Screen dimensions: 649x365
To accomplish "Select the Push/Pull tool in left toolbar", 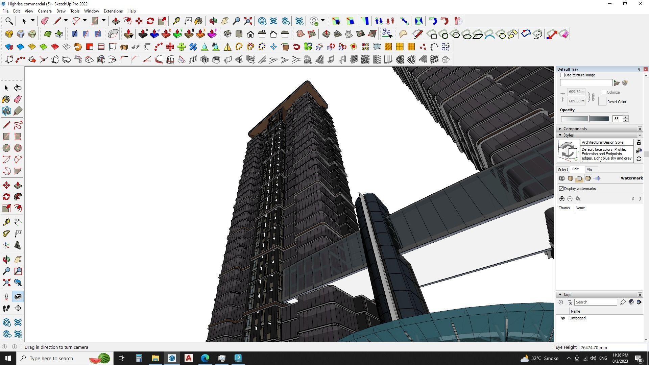I will click(18, 185).
